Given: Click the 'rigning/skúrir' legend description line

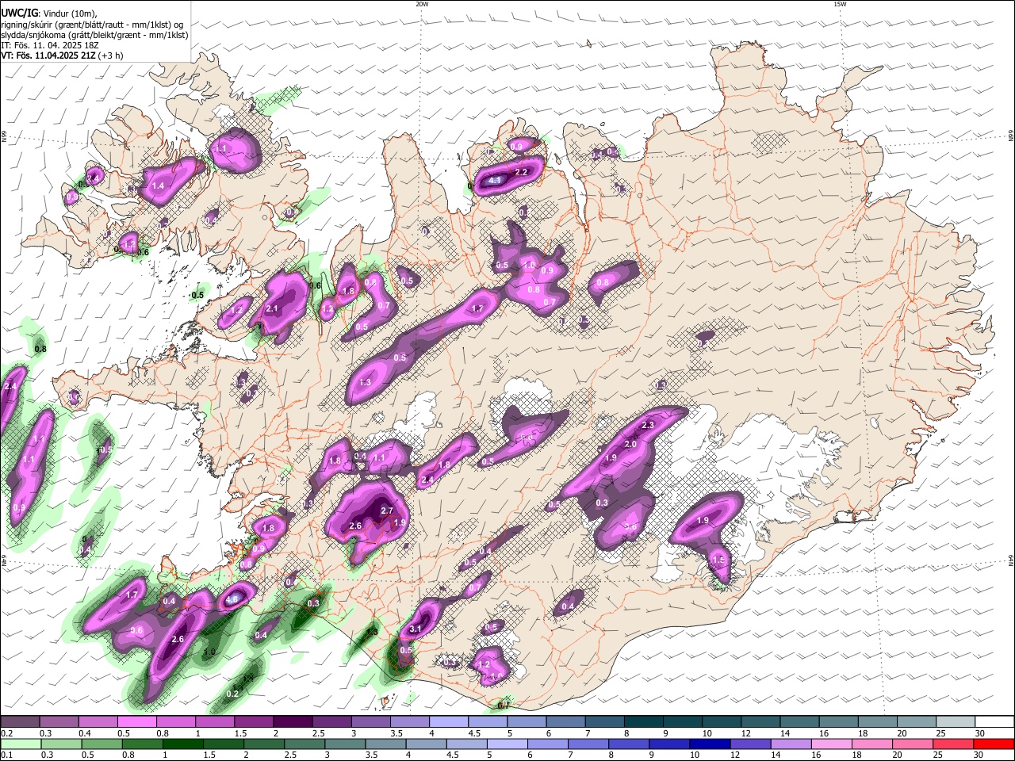Looking at the screenshot, I should click(x=92, y=24).
